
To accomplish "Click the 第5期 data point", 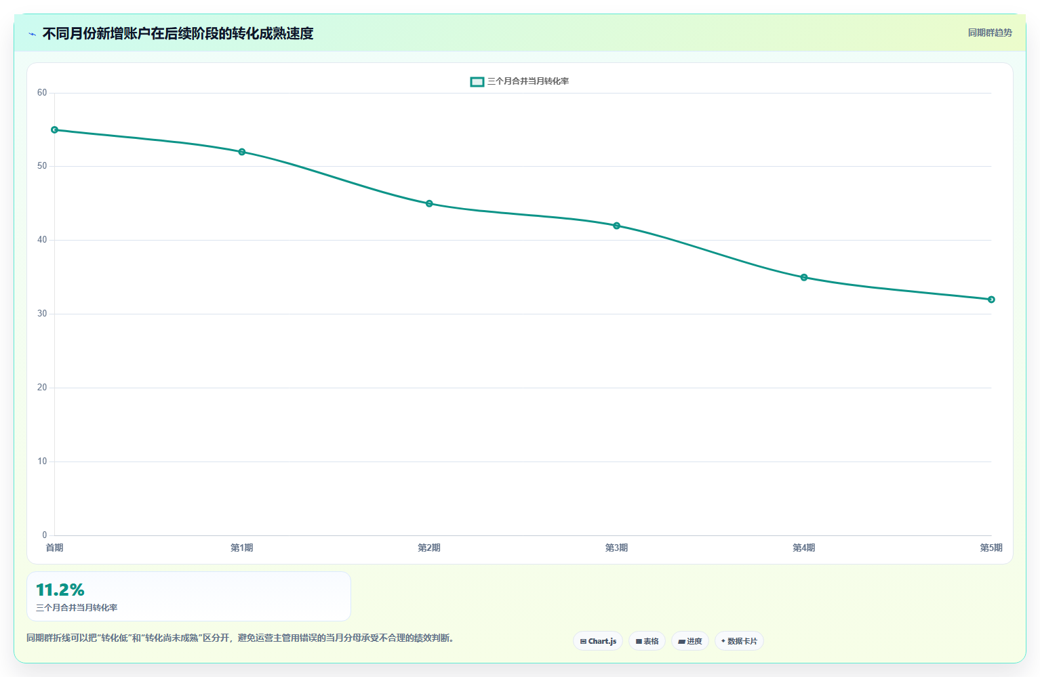I will (991, 300).
